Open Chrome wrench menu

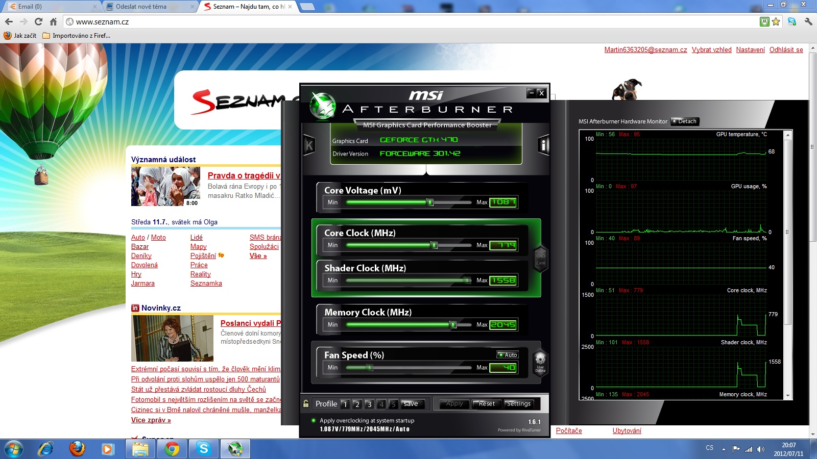(808, 22)
